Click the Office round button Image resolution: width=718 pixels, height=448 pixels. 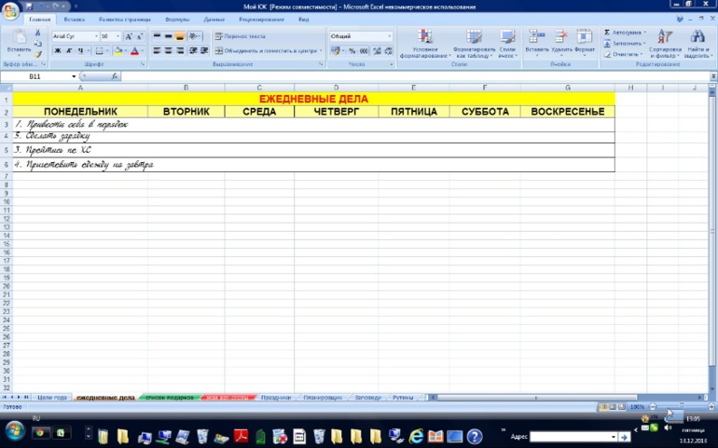(11, 10)
